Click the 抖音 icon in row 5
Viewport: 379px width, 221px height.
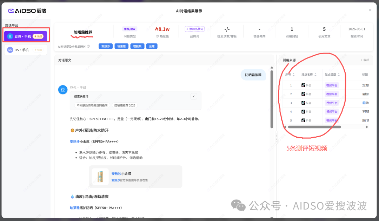tap(303, 120)
